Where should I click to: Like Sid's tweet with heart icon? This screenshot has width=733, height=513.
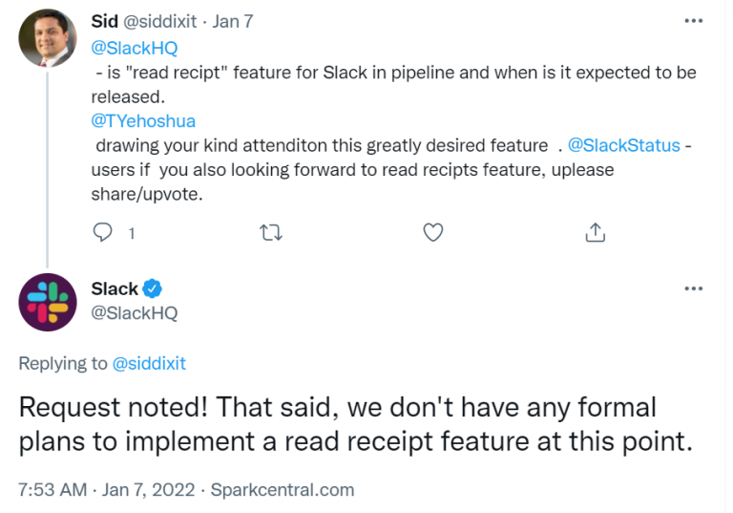pyautogui.click(x=432, y=232)
